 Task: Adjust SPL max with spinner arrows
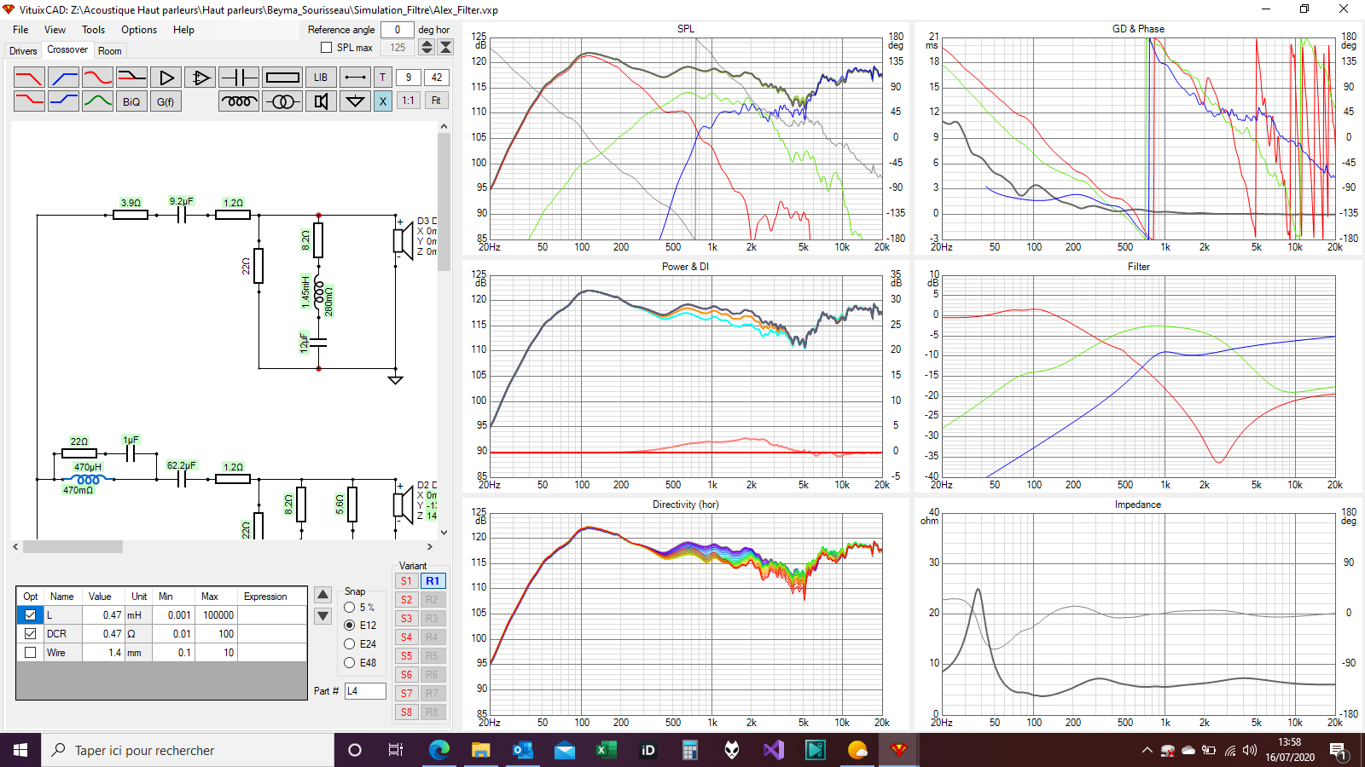(427, 48)
